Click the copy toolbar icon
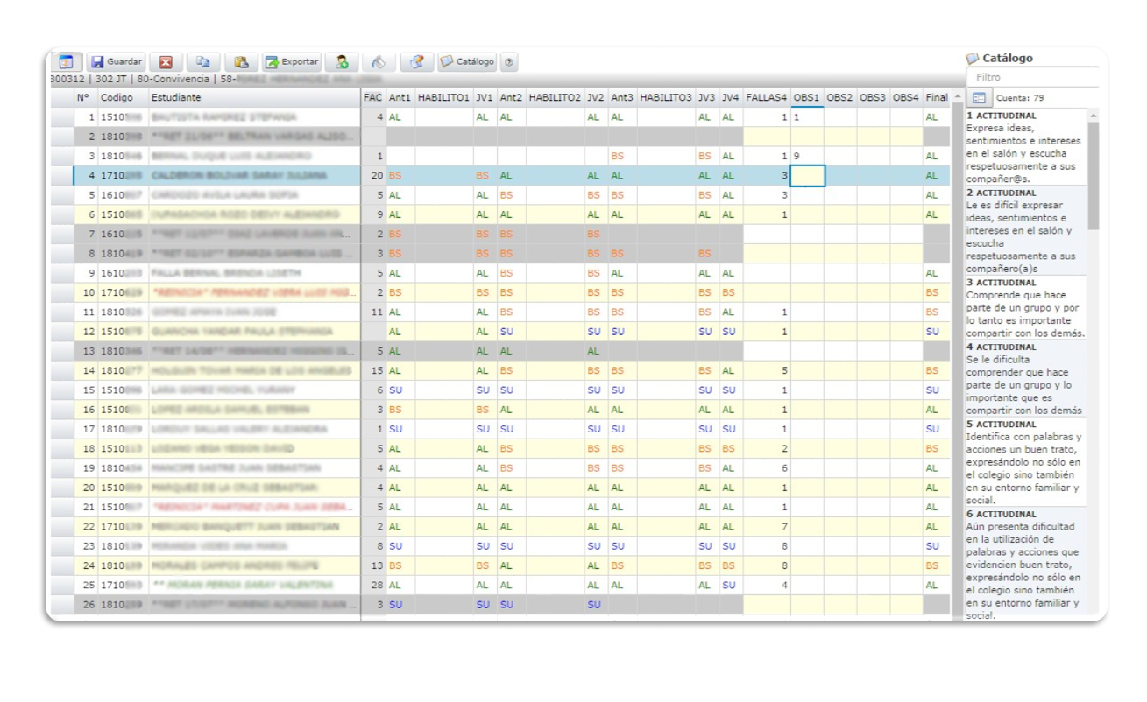This screenshot has width=1147, height=702. [203, 62]
